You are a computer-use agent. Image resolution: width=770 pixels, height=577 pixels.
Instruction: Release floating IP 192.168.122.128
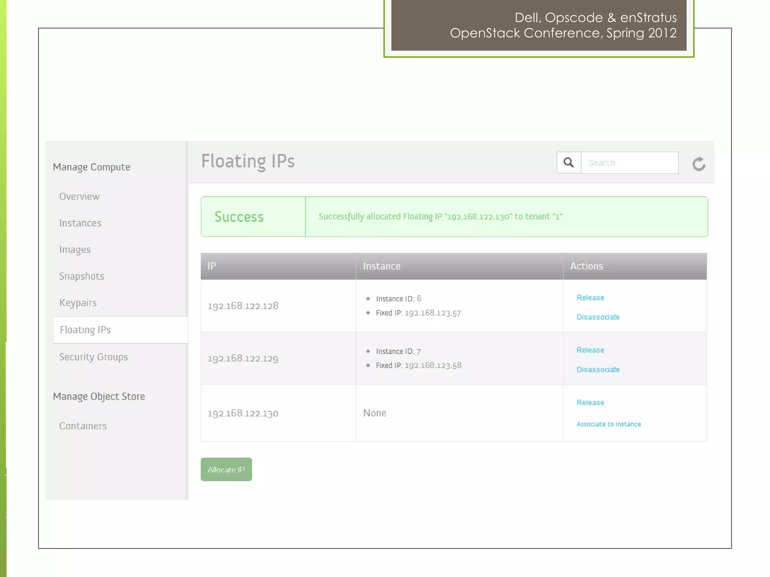[590, 298]
